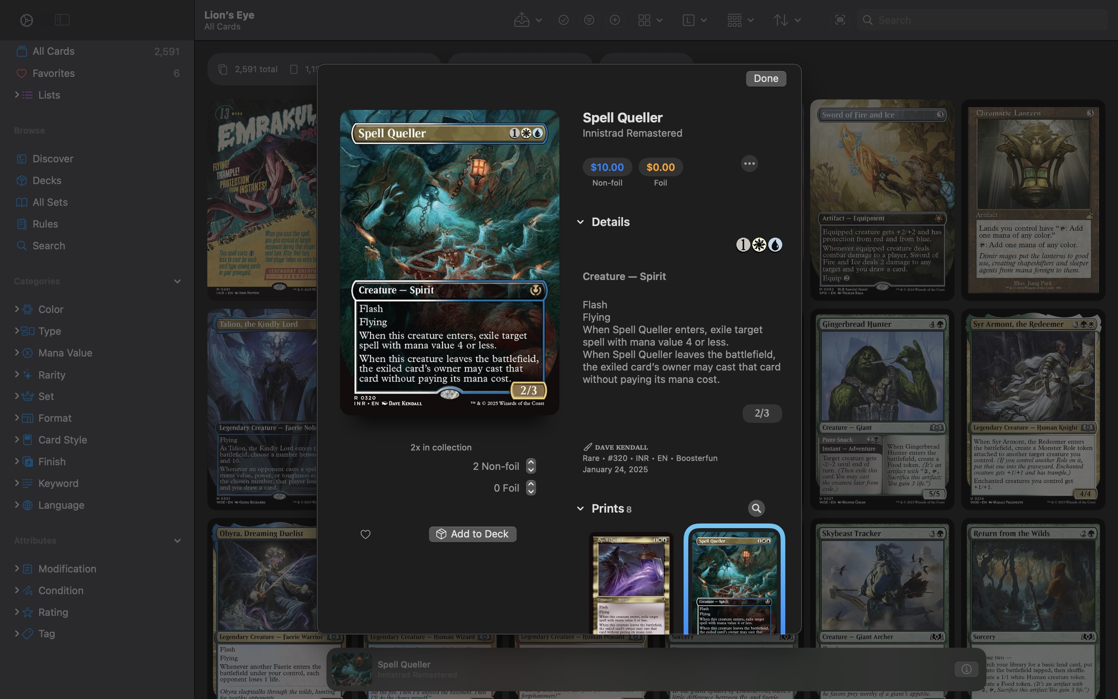Image resolution: width=1118 pixels, height=699 pixels.
Task: Select All Cards in sidebar
Action: tap(97, 51)
